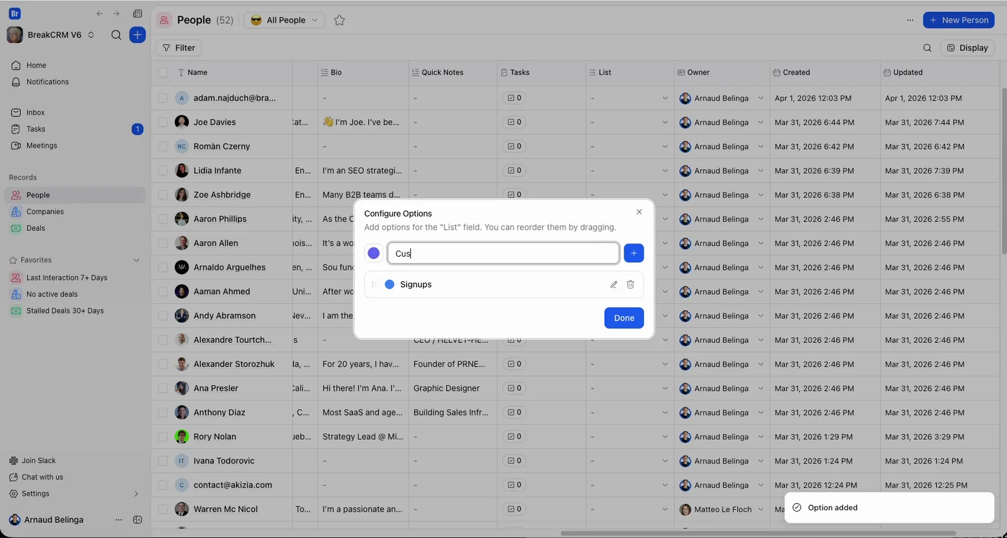Image resolution: width=1007 pixels, height=538 pixels.
Task: Select the checkbox for Joe Davies row
Action: [x=163, y=122]
